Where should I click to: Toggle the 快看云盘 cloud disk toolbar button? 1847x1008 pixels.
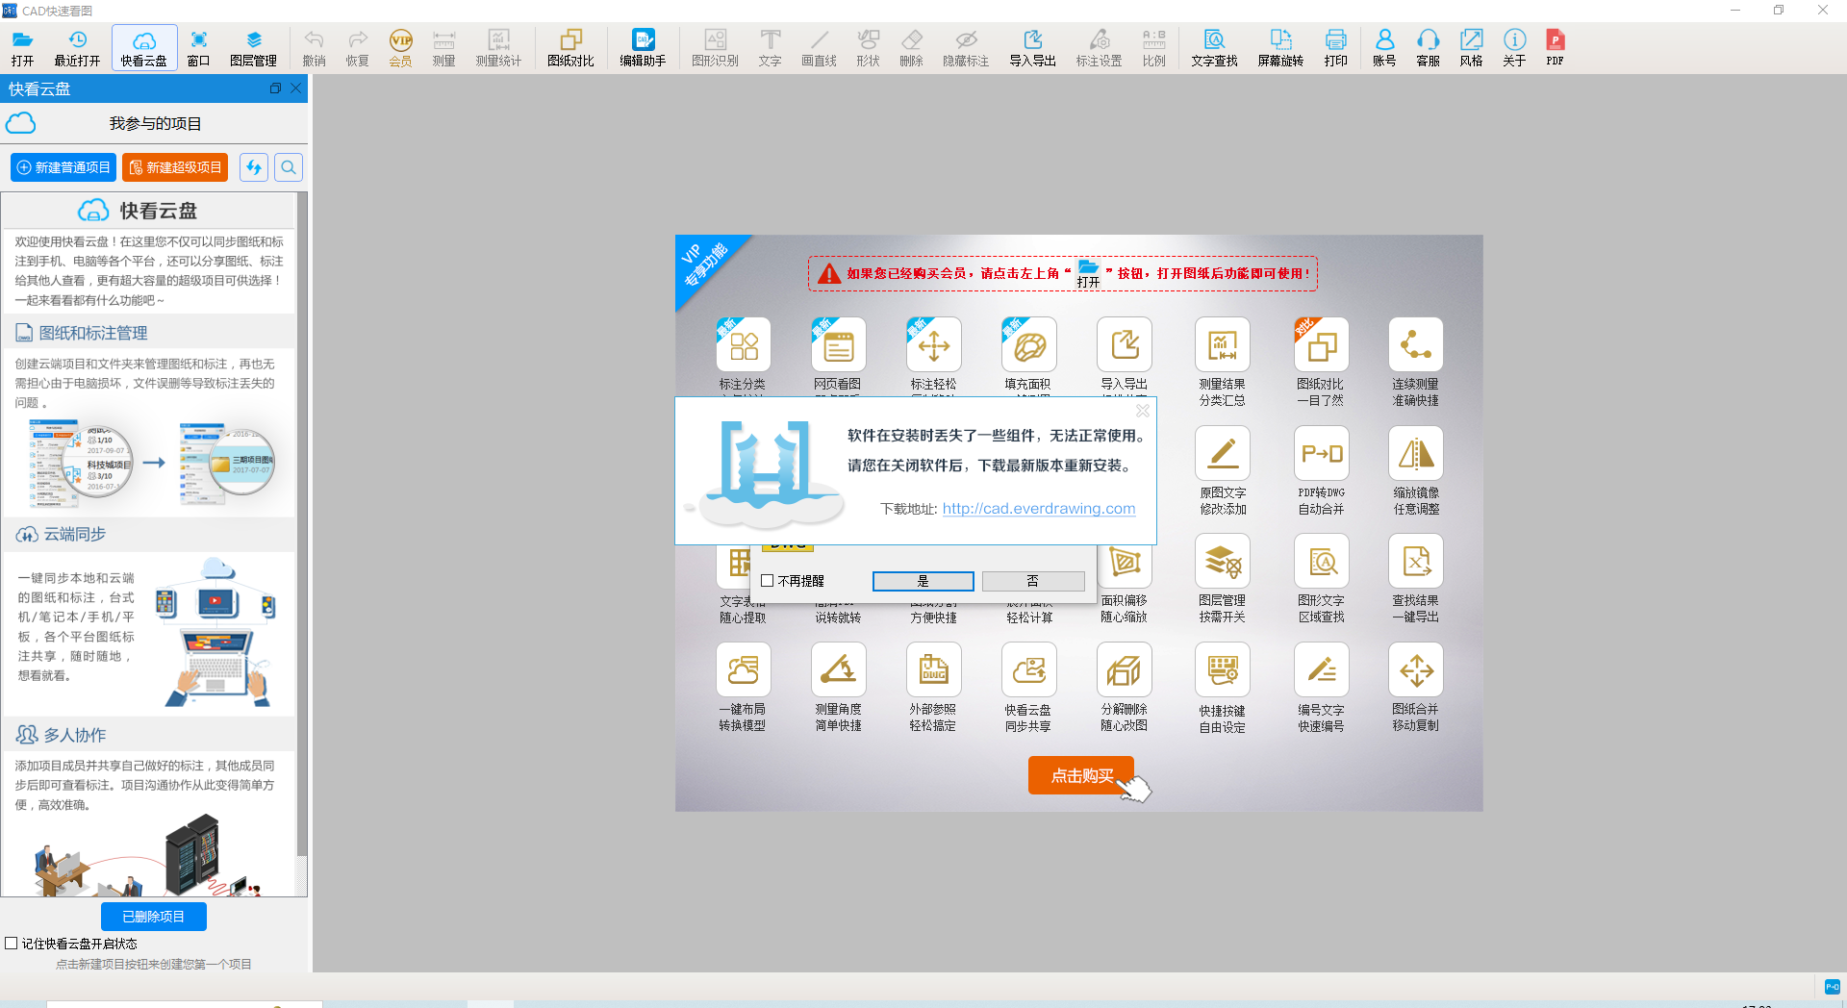point(144,48)
